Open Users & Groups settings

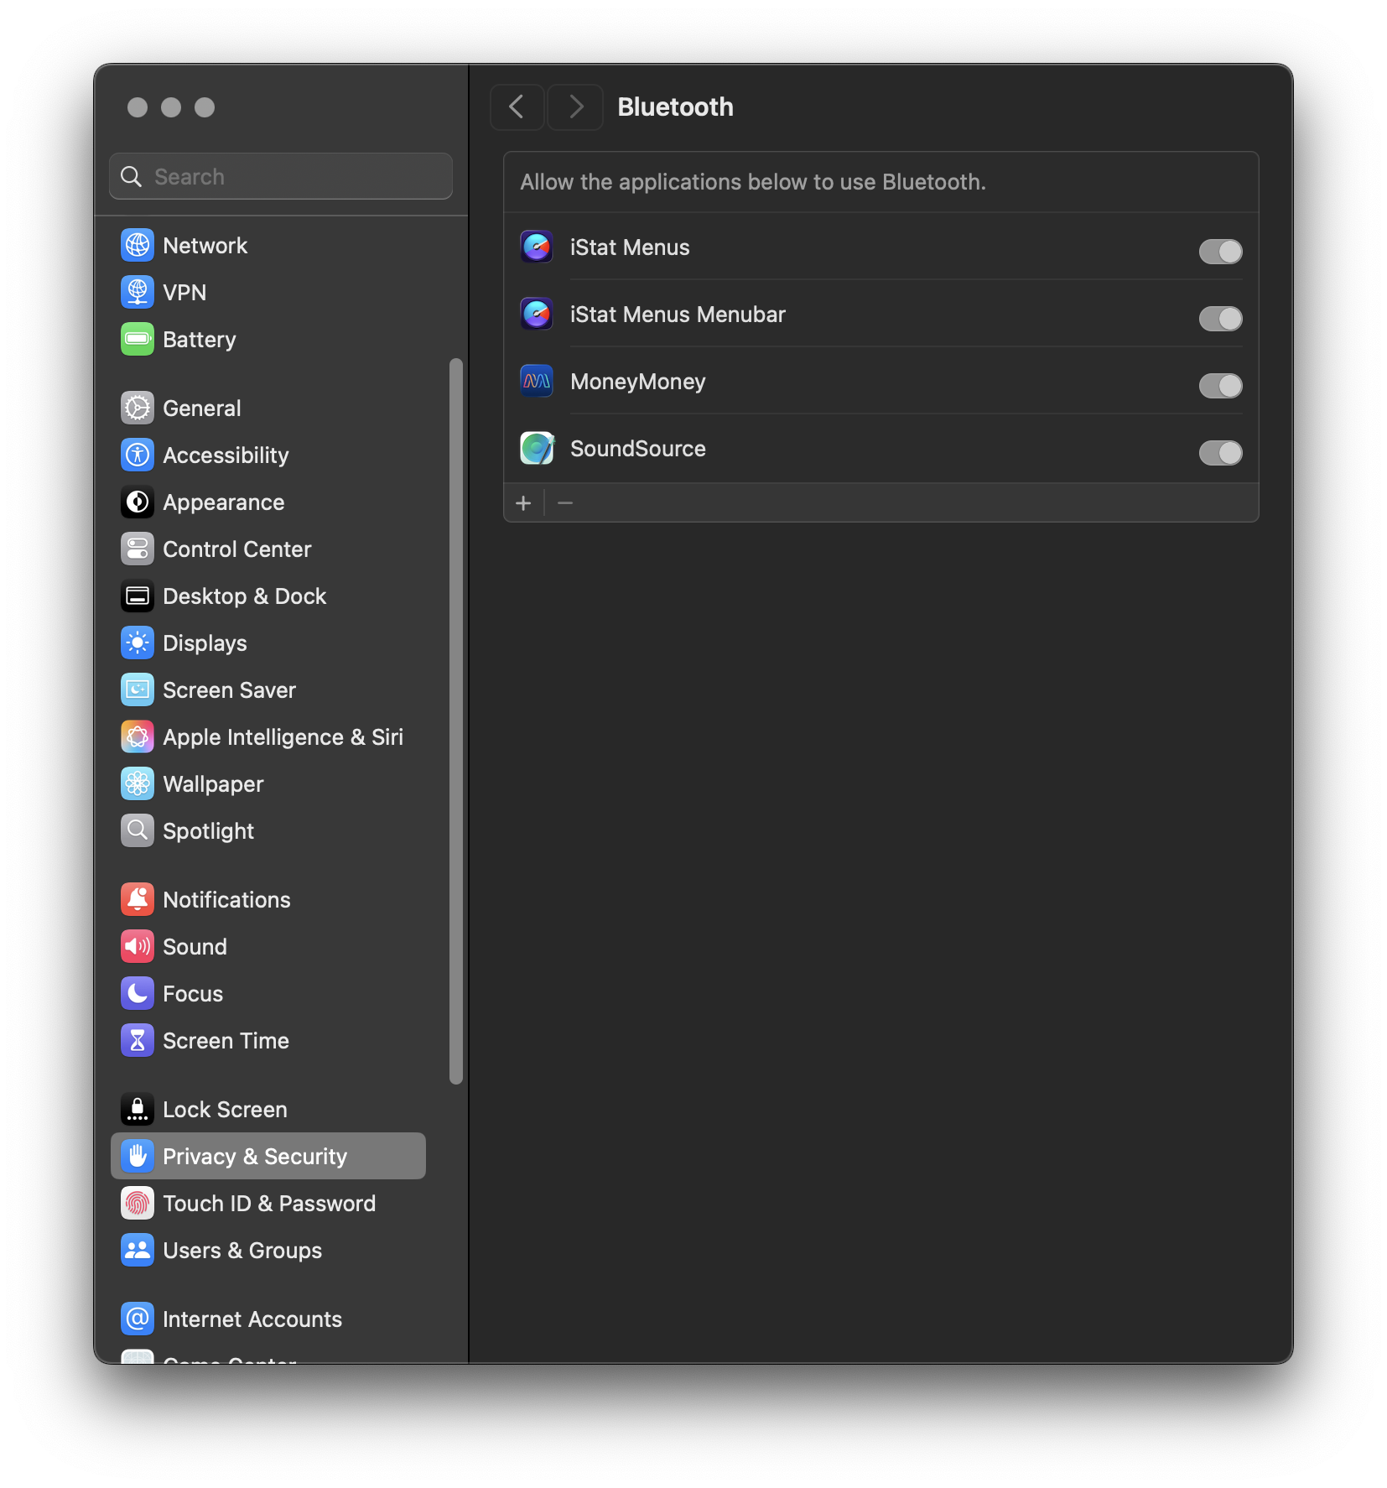click(x=268, y=1250)
